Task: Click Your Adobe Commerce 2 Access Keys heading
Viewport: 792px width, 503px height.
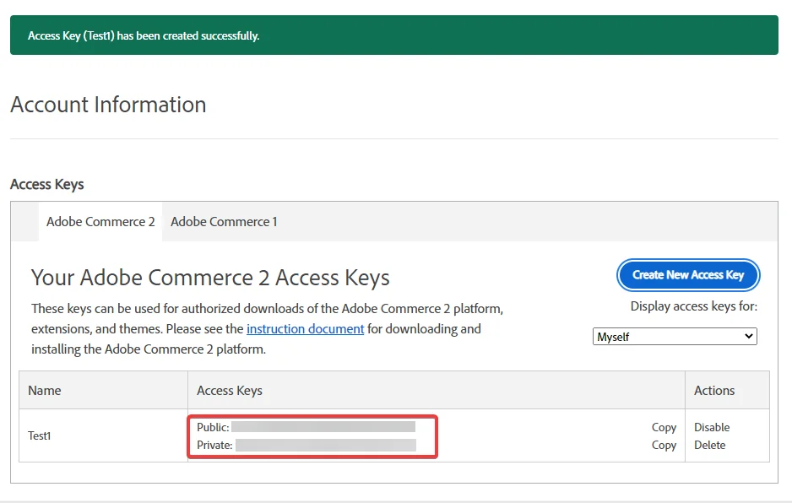Action: pos(210,278)
